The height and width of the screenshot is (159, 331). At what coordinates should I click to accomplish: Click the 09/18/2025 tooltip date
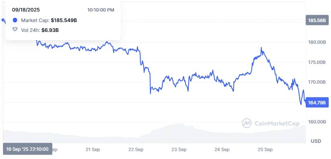point(26,10)
